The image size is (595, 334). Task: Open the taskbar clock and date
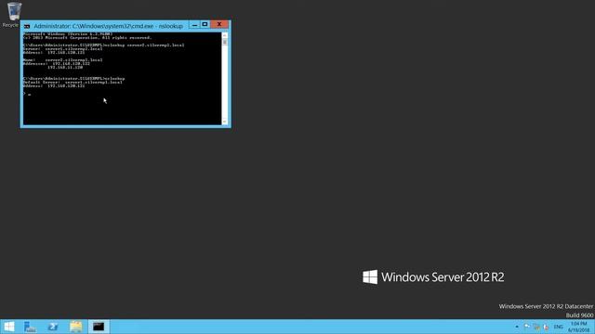[578, 327]
